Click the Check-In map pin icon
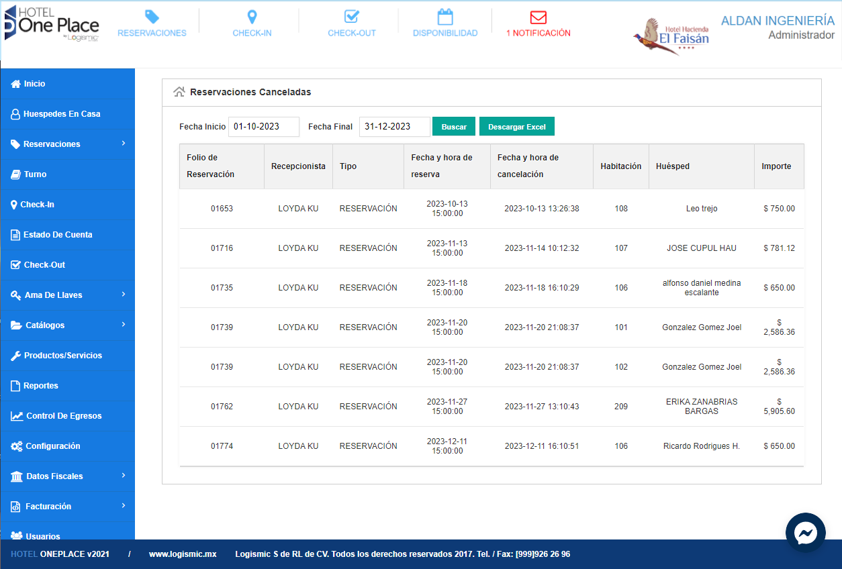The image size is (842, 569). (x=252, y=17)
